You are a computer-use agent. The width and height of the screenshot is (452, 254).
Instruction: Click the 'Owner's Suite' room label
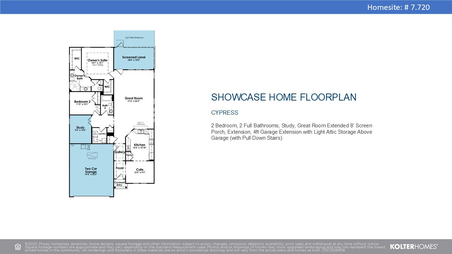point(97,60)
